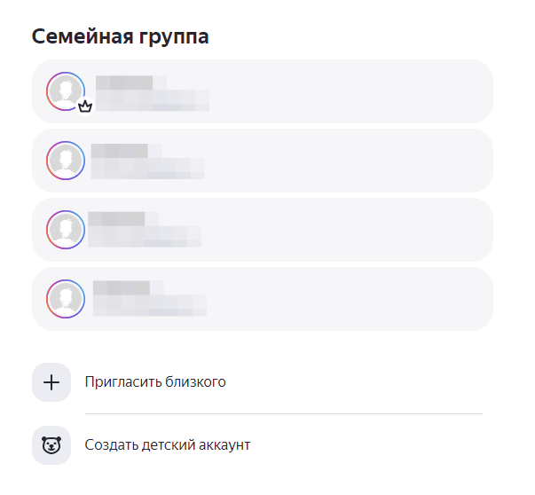Click the 'Семейная группа' heading
535x495 pixels.
pos(120,36)
